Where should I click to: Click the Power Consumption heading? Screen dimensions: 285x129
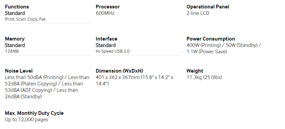(211, 39)
